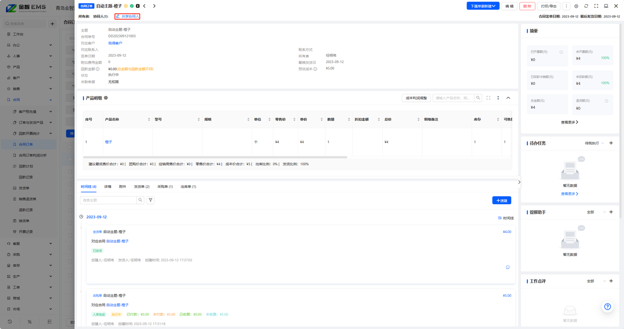Viewport: 624px width, 329px height.
Task: Go to next contract order record arrow
Action: point(155,6)
